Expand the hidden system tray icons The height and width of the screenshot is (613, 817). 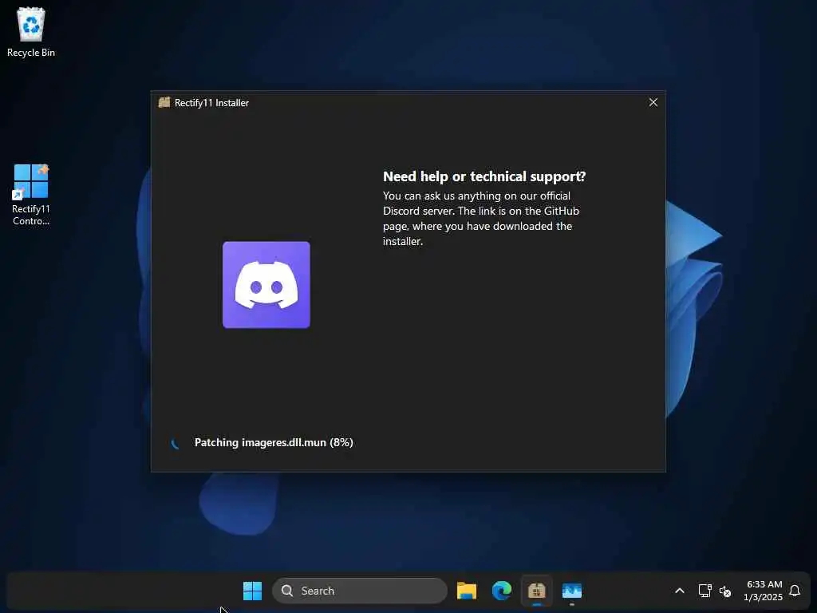[680, 591]
